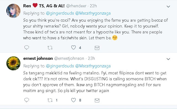Open @gingerclouds mention in ernest johnson's tweet
The image size is (177, 109).
tap(60, 66)
